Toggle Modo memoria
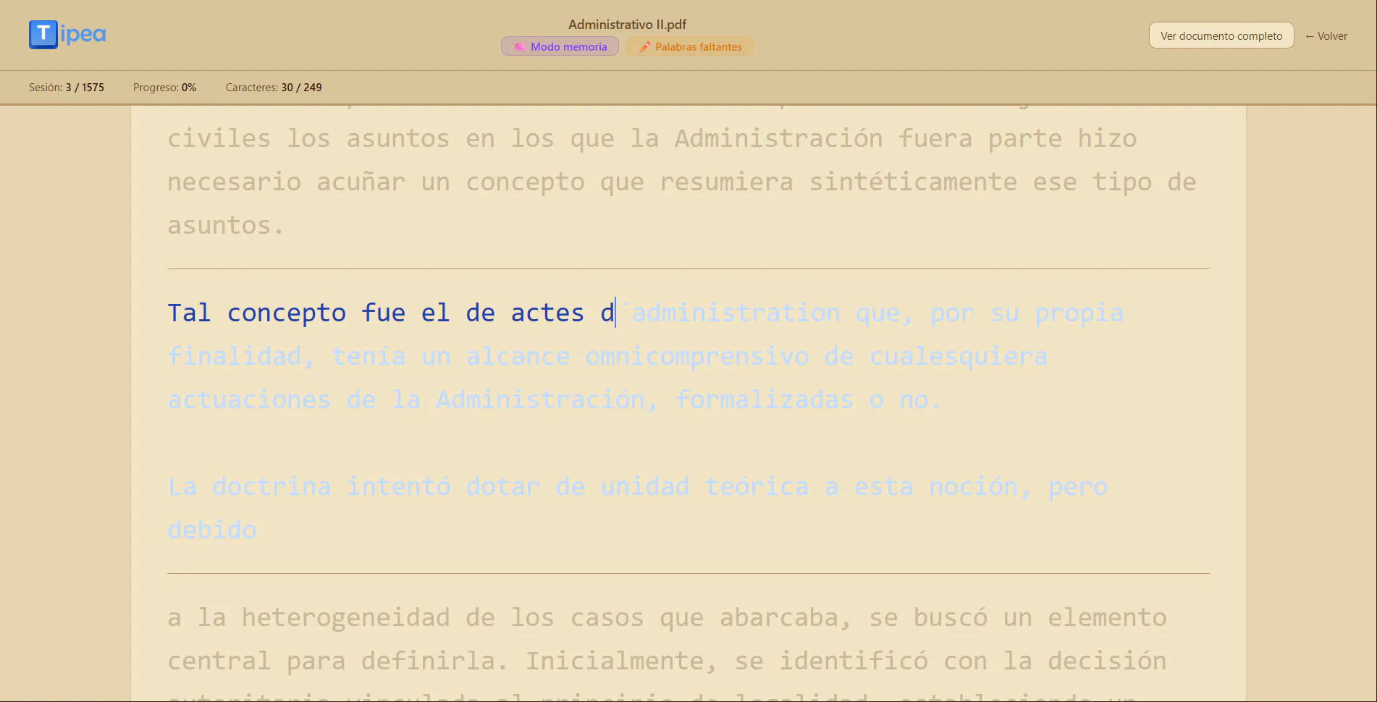Screen dimensions: 1377x702 [560, 46]
